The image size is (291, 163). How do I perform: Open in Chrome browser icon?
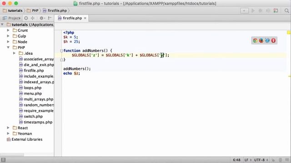[x=255, y=40]
